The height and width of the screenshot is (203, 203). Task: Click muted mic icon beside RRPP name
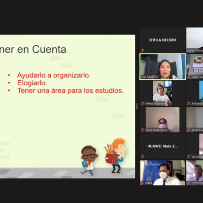(143, 183)
